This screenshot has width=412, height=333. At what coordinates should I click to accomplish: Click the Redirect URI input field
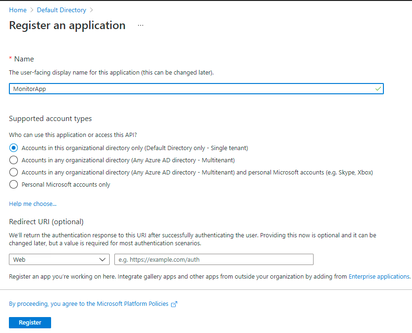click(x=214, y=260)
